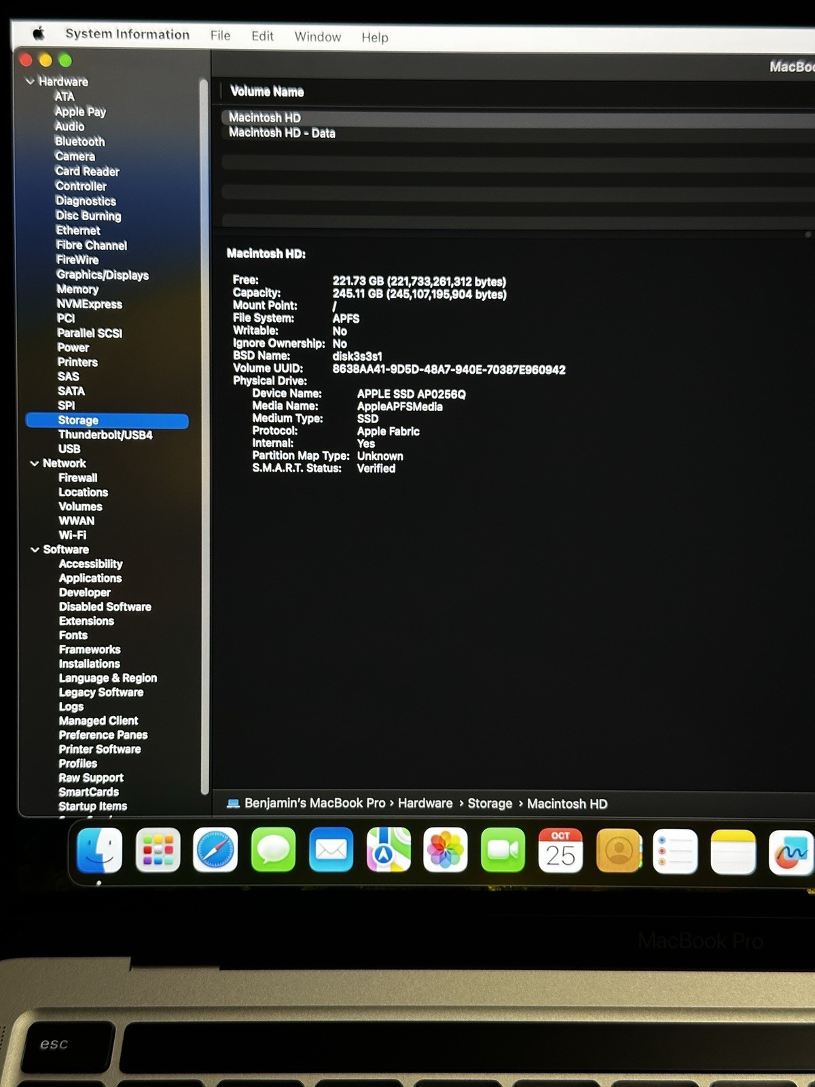815x1087 pixels.
Task: Open the Apple menu
Action: coord(39,33)
